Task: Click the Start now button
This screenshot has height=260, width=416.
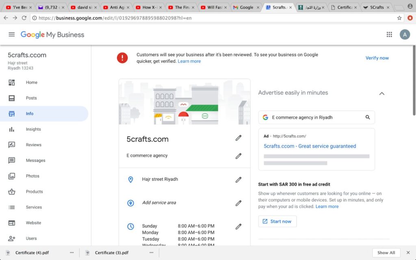Action: pyautogui.click(x=277, y=221)
